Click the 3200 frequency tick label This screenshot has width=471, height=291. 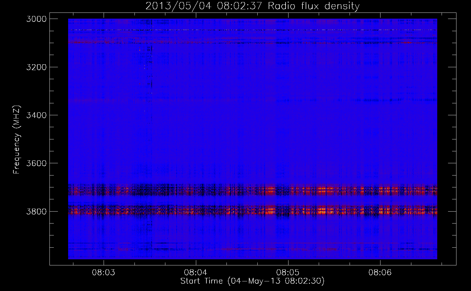(36, 67)
